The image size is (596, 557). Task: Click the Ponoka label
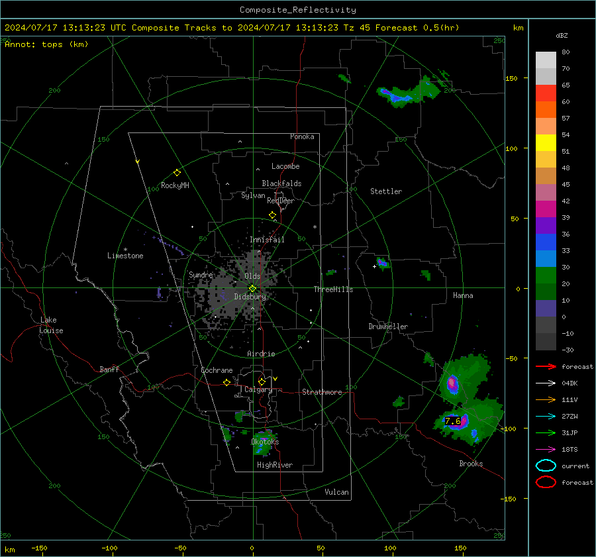[302, 136]
